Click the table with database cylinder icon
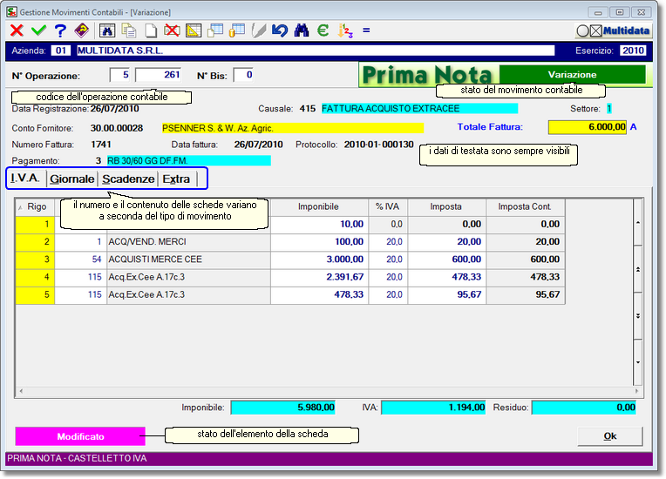The image size is (666, 479). [x=236, y=30]
